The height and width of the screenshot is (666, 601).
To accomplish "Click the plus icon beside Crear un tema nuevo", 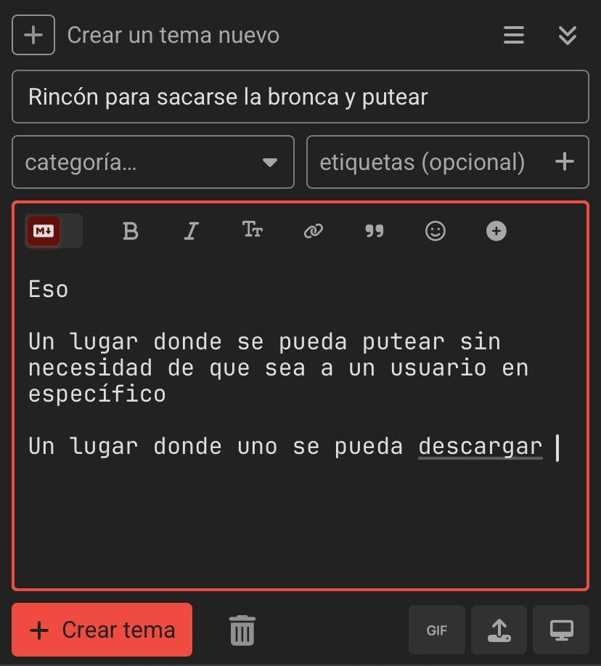I will 33,35.
